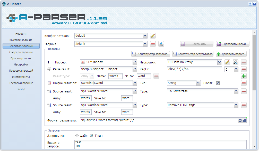This screenshot has height=151, width=259.
Task: Open the Задание dropdown
Action: click(x=145, y=44)
